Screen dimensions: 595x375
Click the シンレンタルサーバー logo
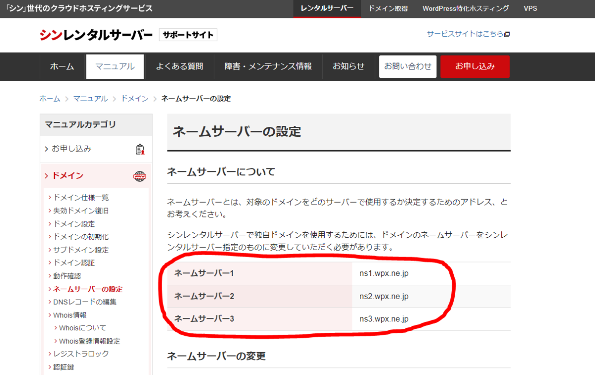pos(96,35)
